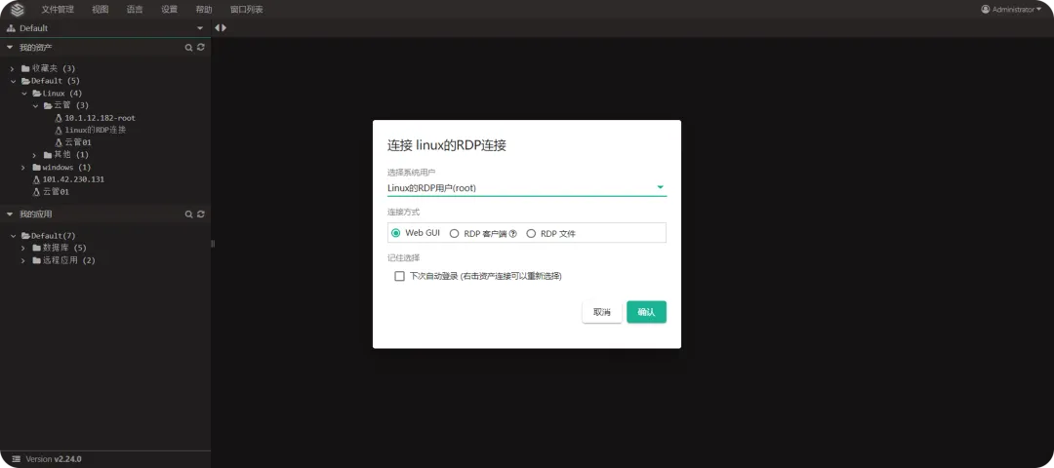This screenshot has height=468, width=1054.
Task: Enable the 下次自动登录 checkbox
Action: 400,276
